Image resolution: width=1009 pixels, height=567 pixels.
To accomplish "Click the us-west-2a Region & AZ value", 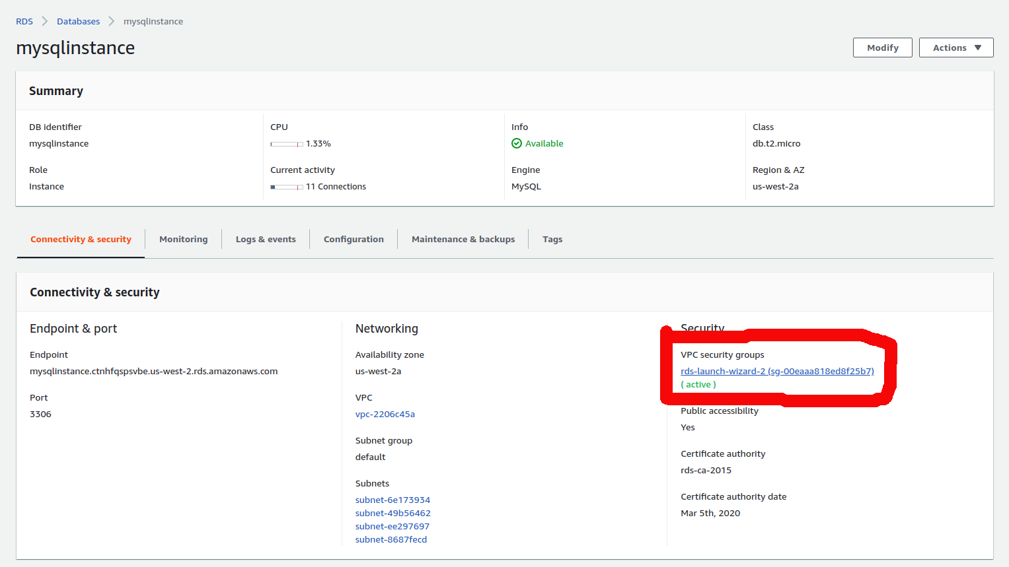I will [x=776, y=186].
